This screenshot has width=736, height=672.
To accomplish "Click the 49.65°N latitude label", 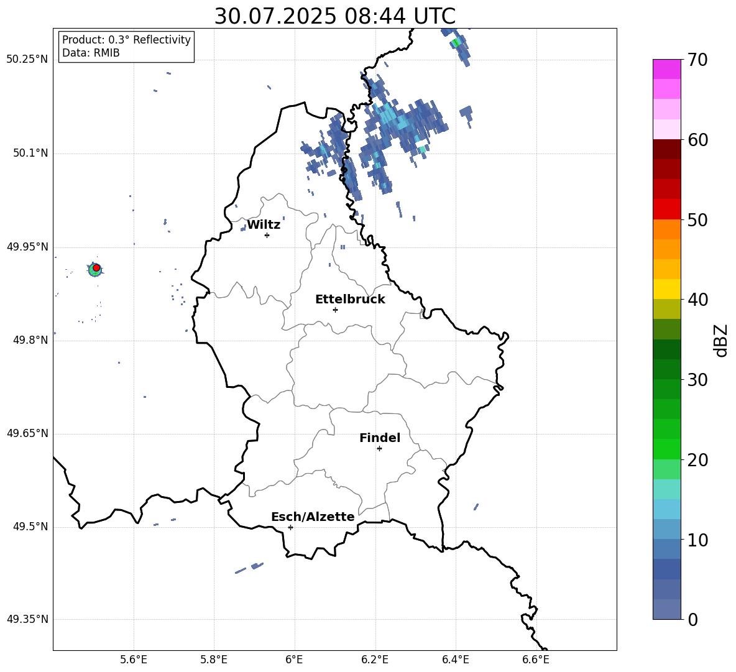I will [27, 433].
